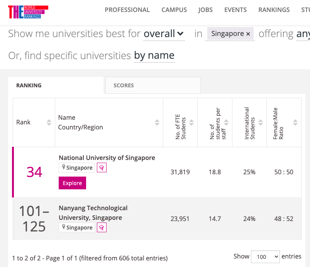Open the 'overall' best-for dropdown
Viewport: 310px width, 267px height.
(x=164, y=34)
